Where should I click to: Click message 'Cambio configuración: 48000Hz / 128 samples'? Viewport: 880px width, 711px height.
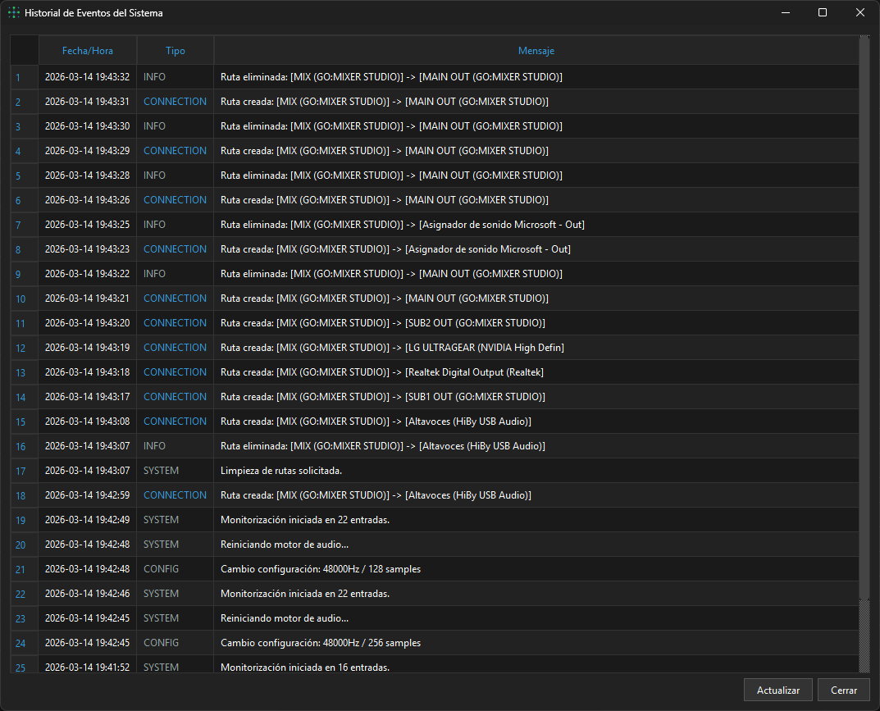(x=321, y=569)
